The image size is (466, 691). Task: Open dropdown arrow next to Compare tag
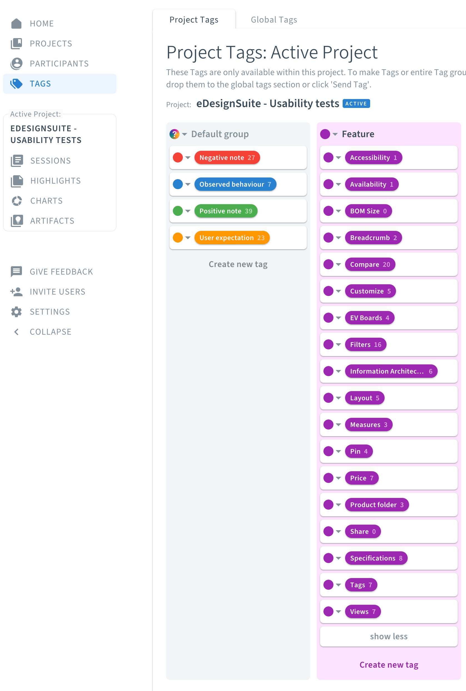tap(338, 264)
